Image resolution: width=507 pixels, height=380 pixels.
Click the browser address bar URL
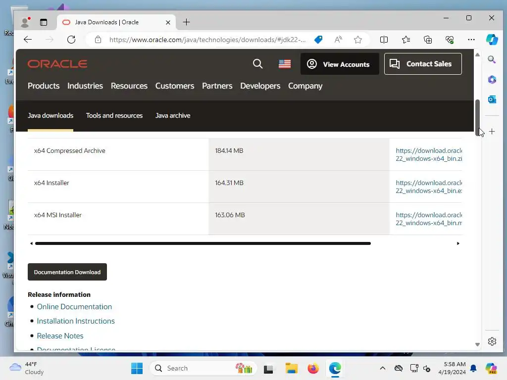click(x=207, y=40)
